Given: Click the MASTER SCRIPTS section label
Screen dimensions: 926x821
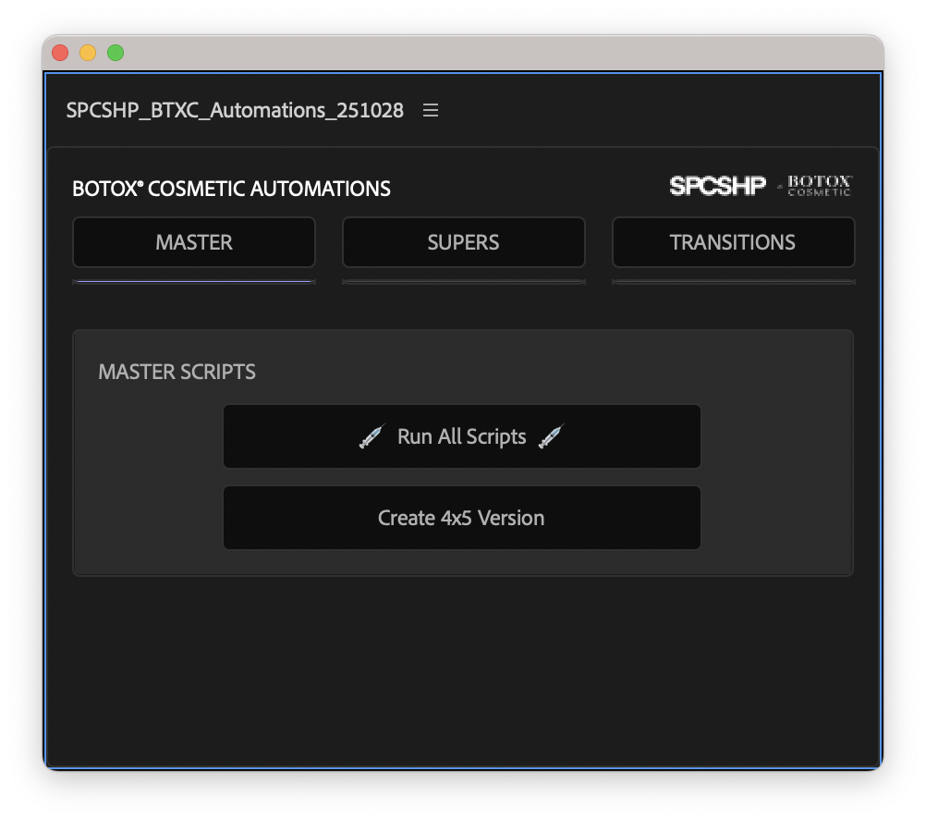Looking at the screenshot, I should click(177, 372).
